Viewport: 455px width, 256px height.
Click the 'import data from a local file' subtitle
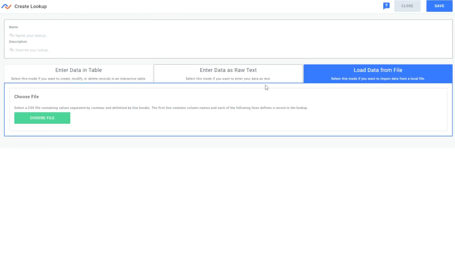point(378,79)
